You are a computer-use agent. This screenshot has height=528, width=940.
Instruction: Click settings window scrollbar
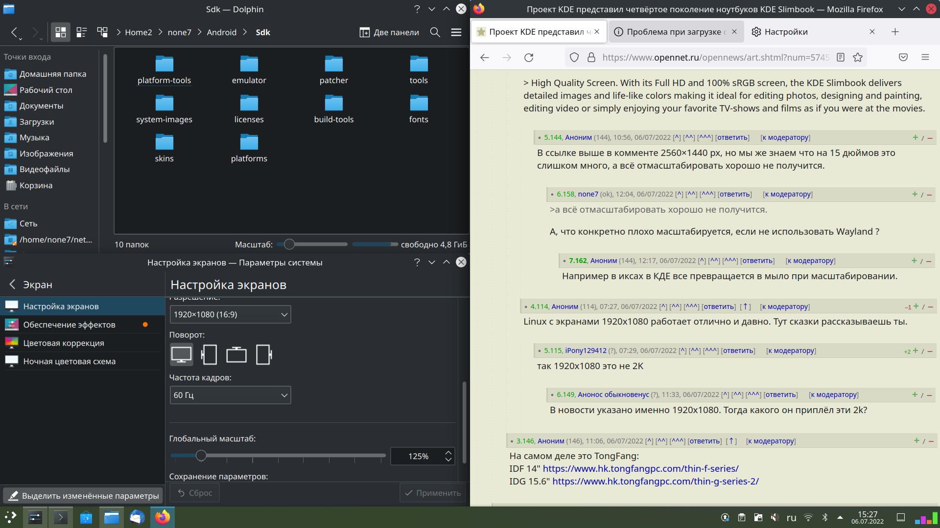(x=464, y=422)
